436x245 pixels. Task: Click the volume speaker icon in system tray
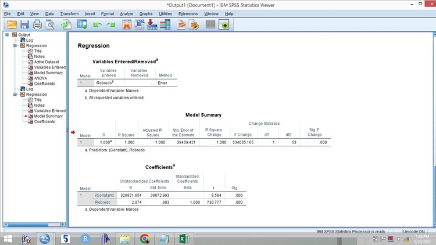click(398, 239)
